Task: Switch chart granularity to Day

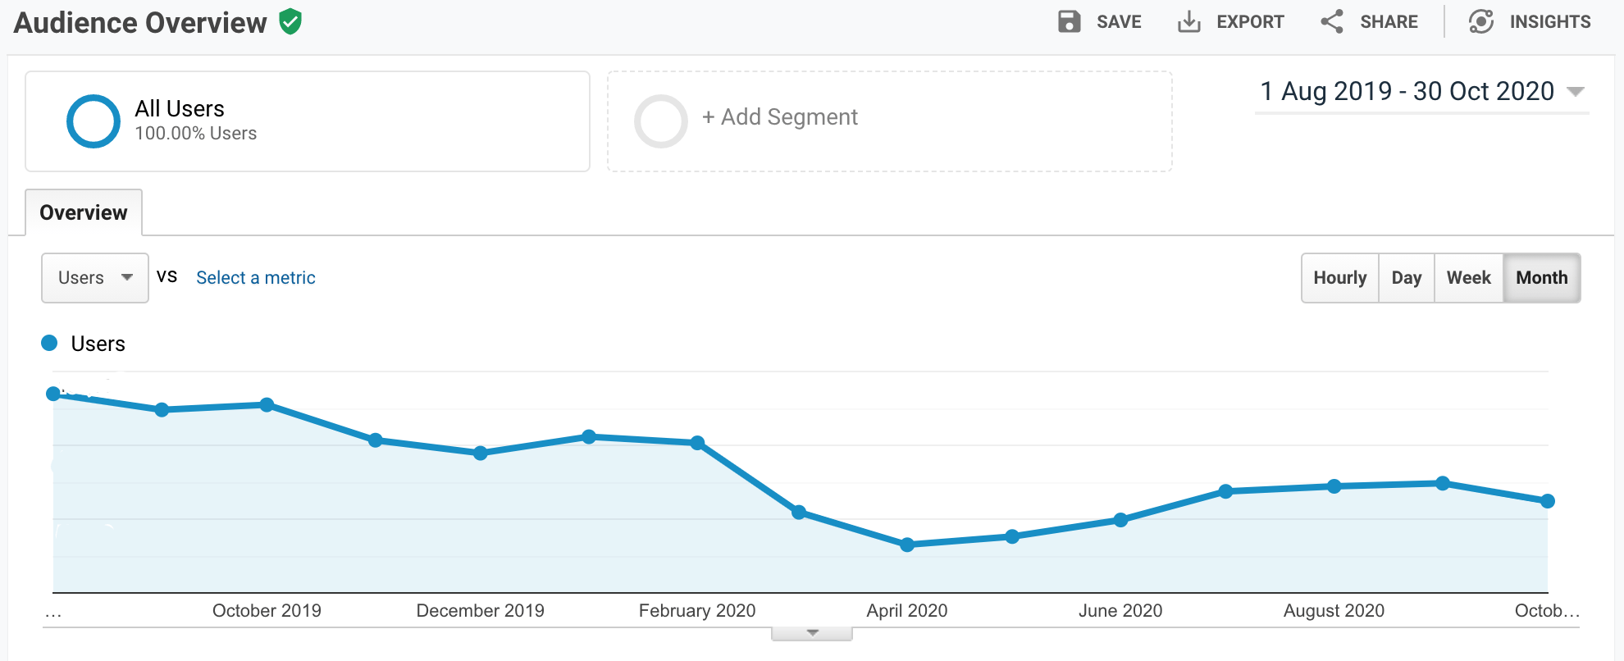Action: (1407, 278)
